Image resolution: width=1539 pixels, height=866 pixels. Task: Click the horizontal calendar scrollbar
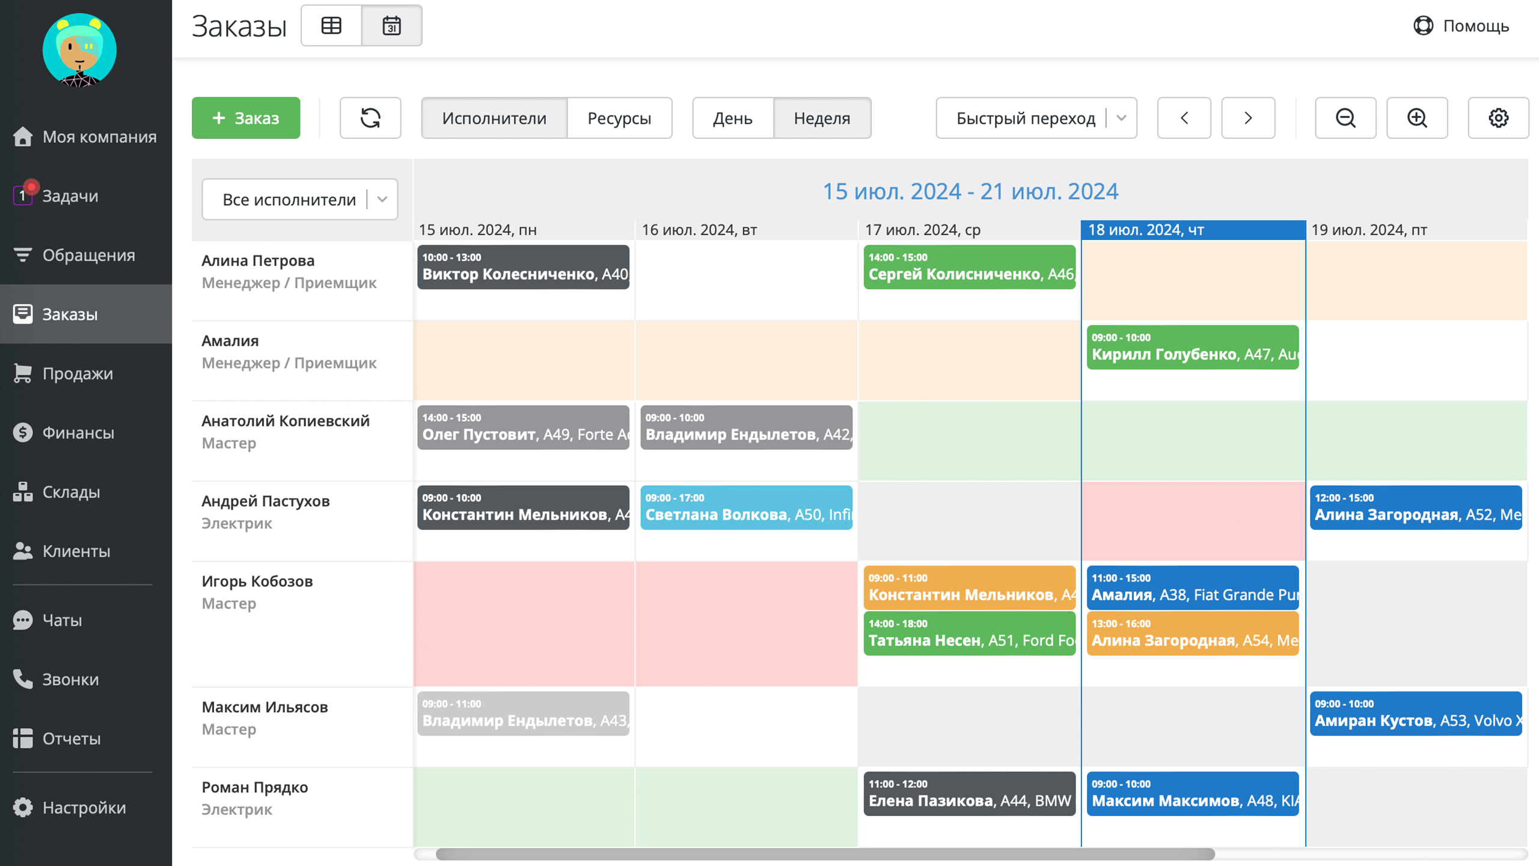coord(825,854)
